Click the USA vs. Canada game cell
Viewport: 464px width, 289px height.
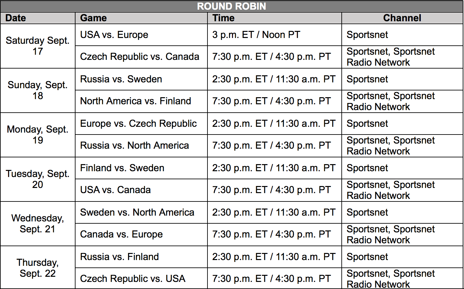click(141, 190)
